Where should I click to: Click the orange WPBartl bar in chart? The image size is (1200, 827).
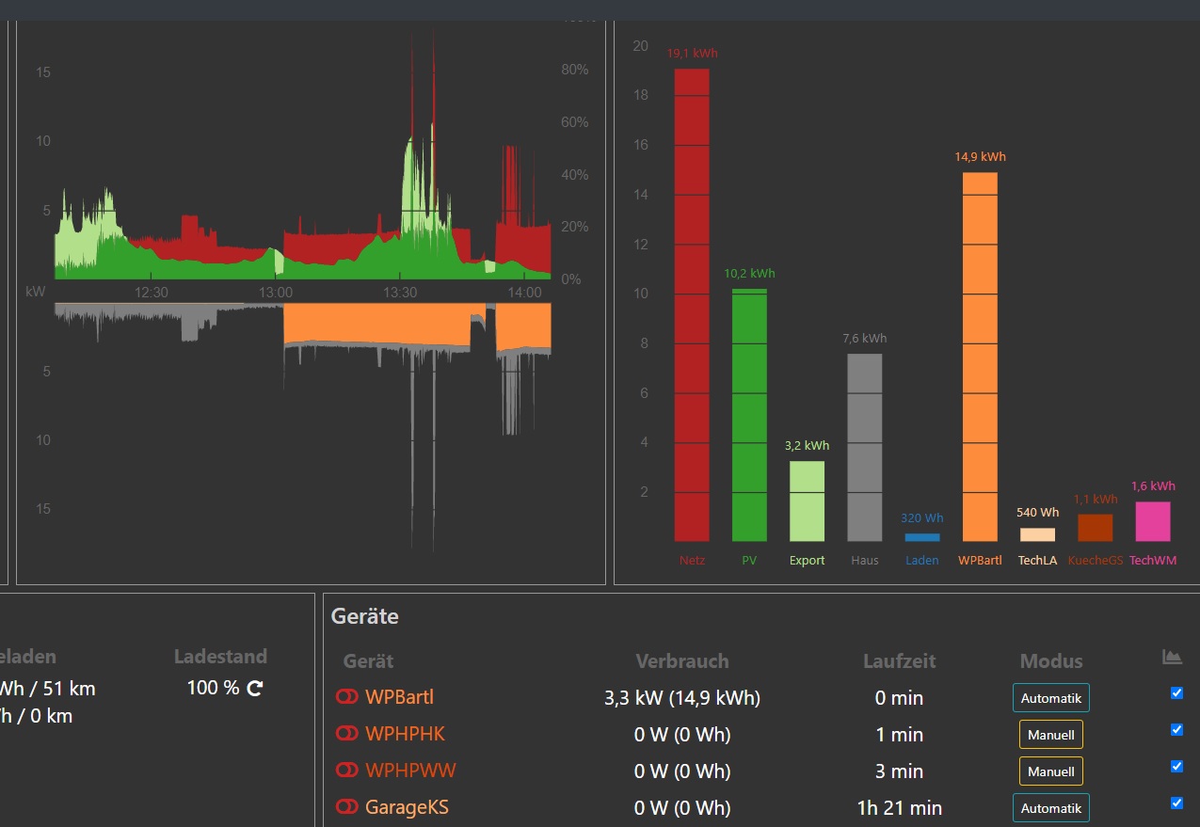pyautogui.click(x=980, y=357)
